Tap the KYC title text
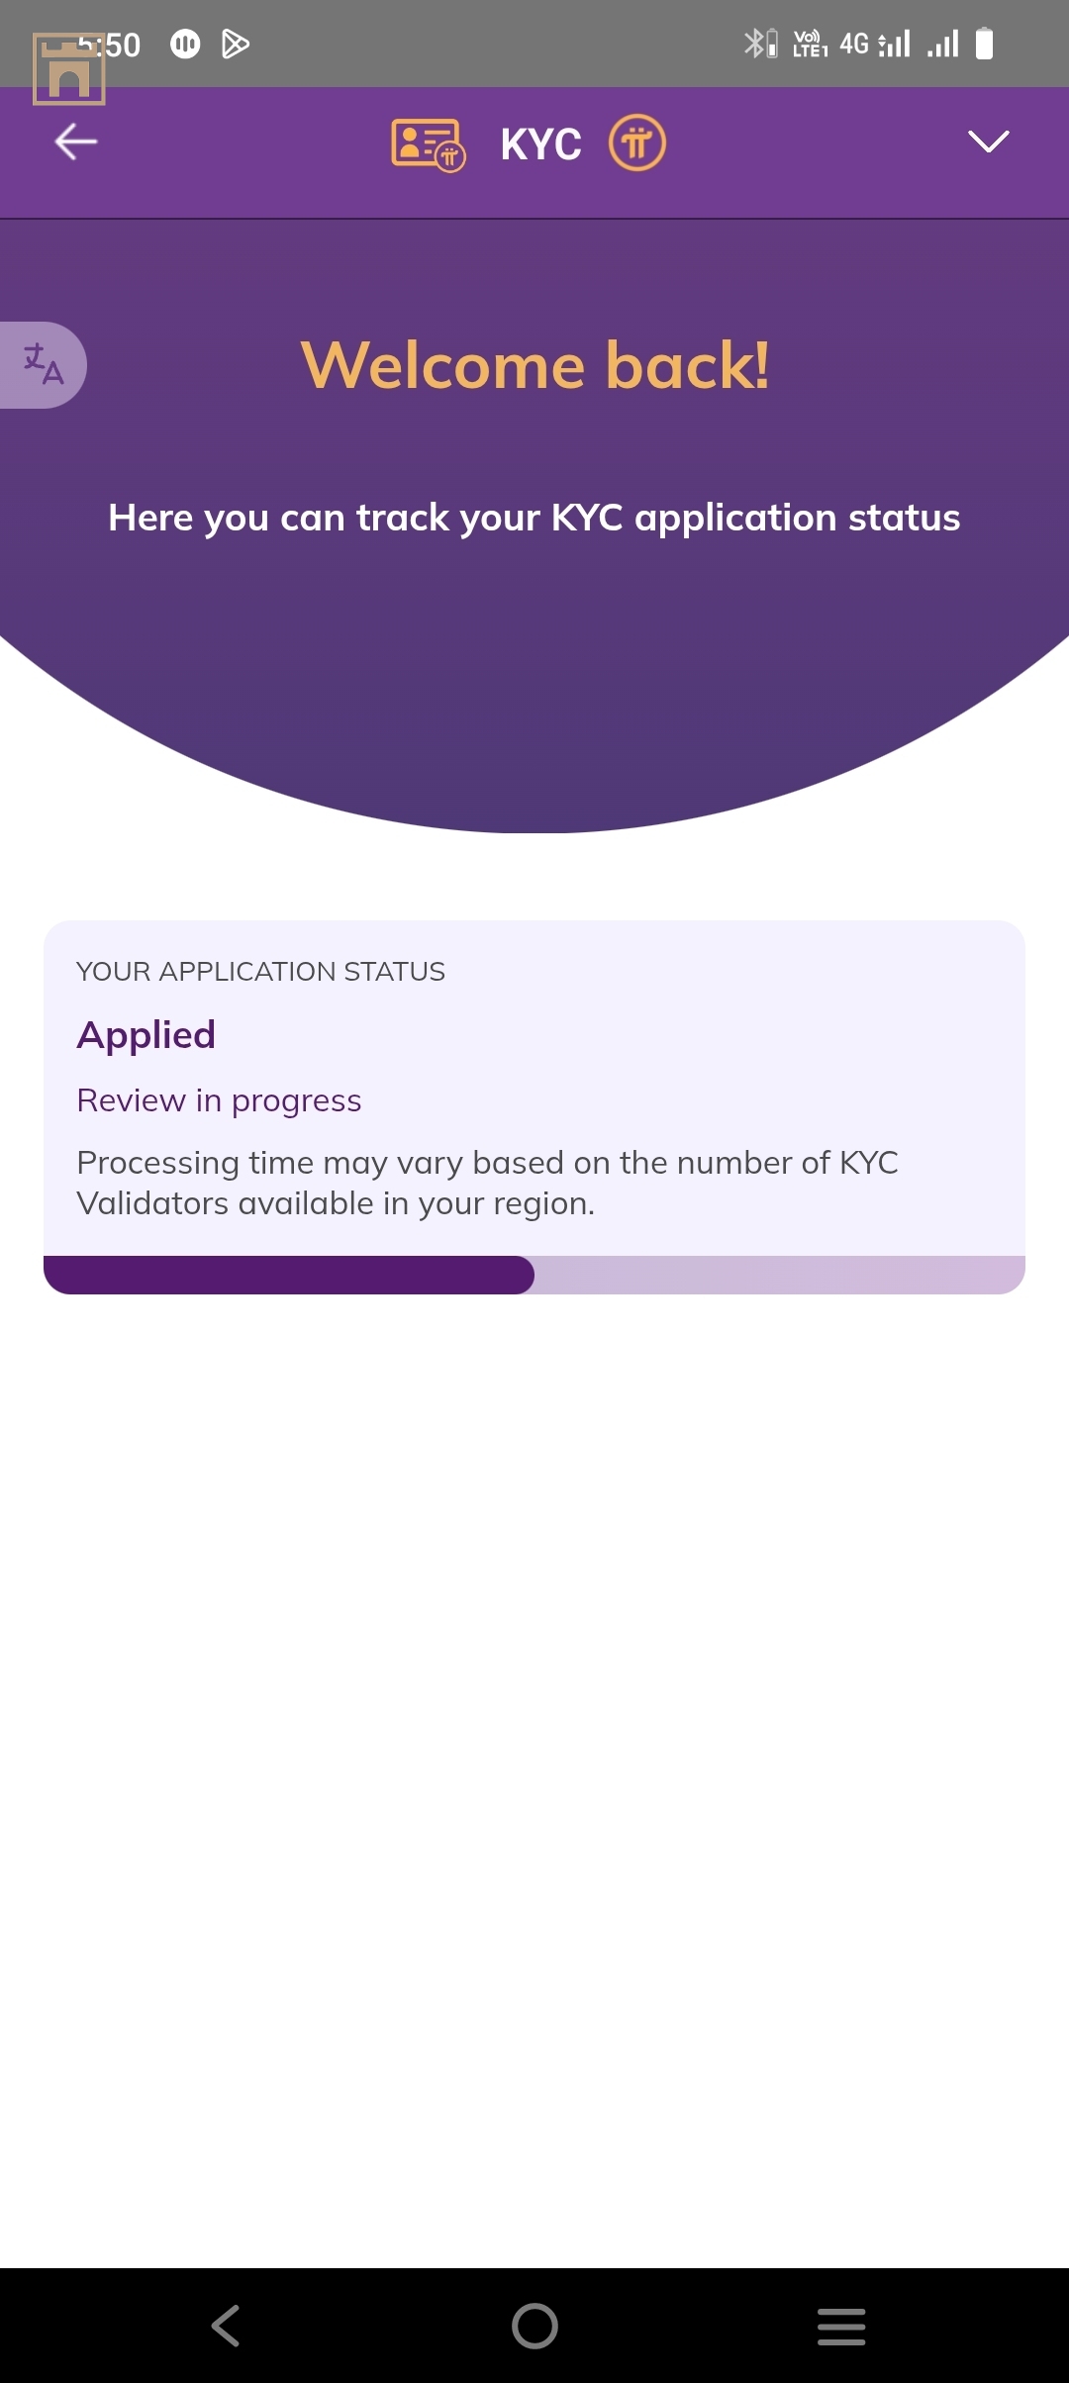1069x2383 pixels. click(x=540, y=144)
